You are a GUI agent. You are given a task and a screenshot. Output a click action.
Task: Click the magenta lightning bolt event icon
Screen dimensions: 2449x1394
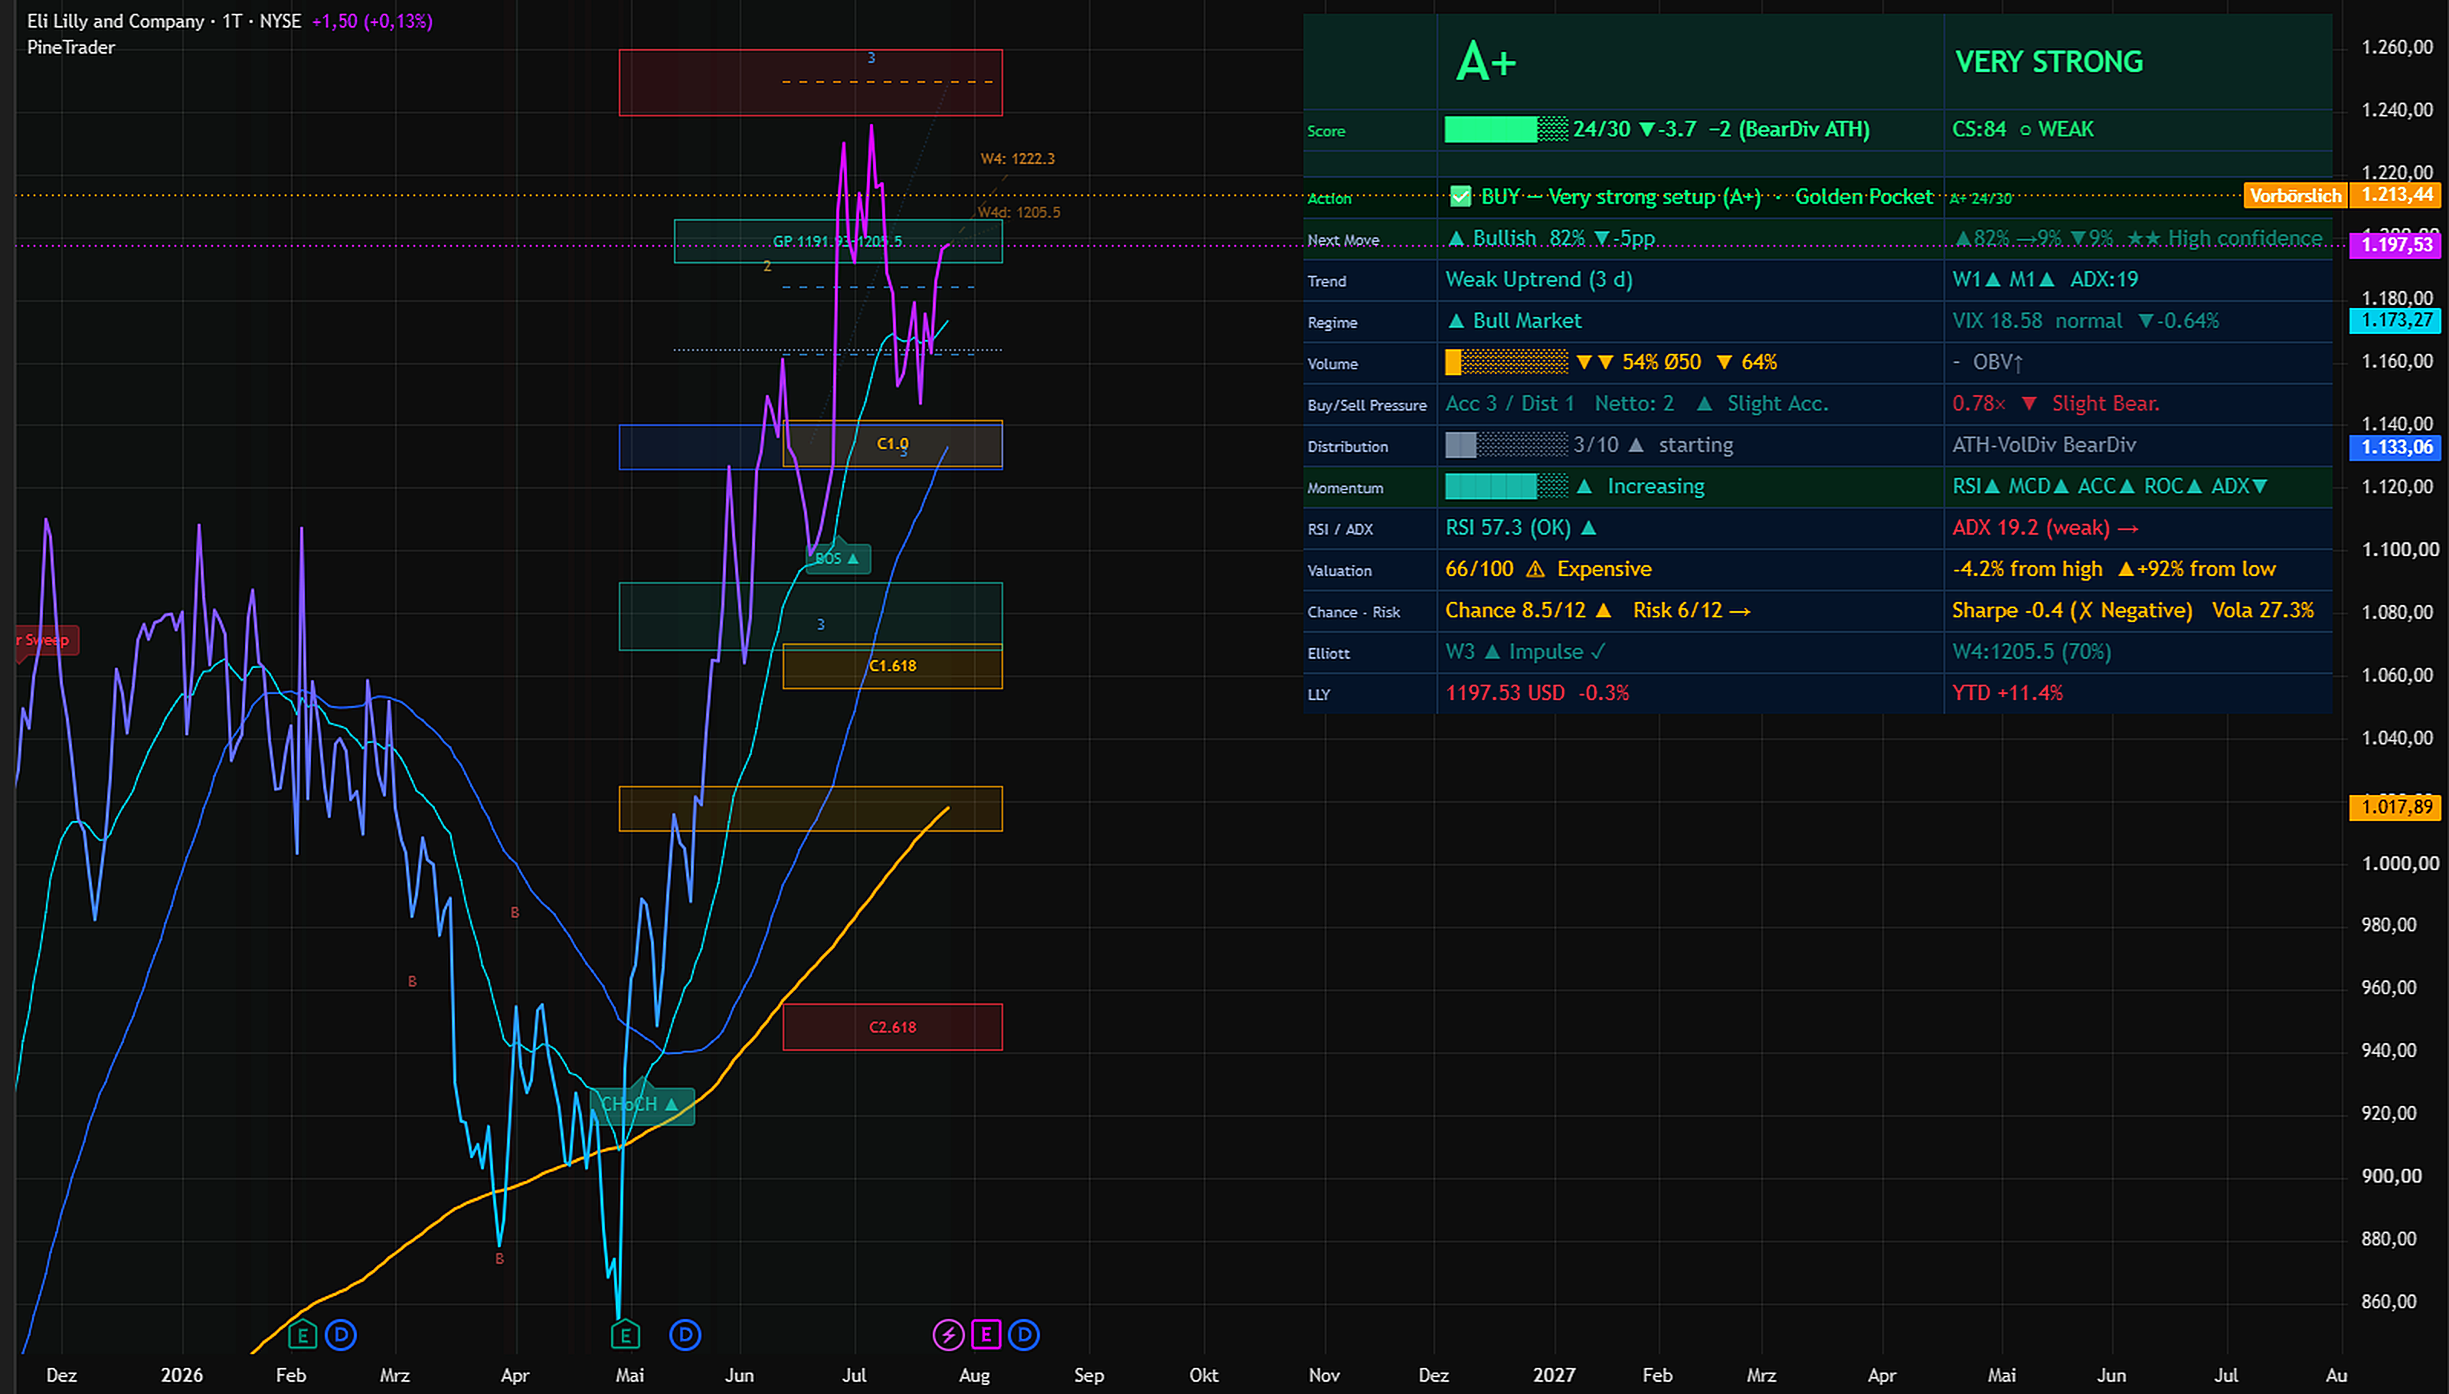pyautogui.click(x=947, y=1333)
